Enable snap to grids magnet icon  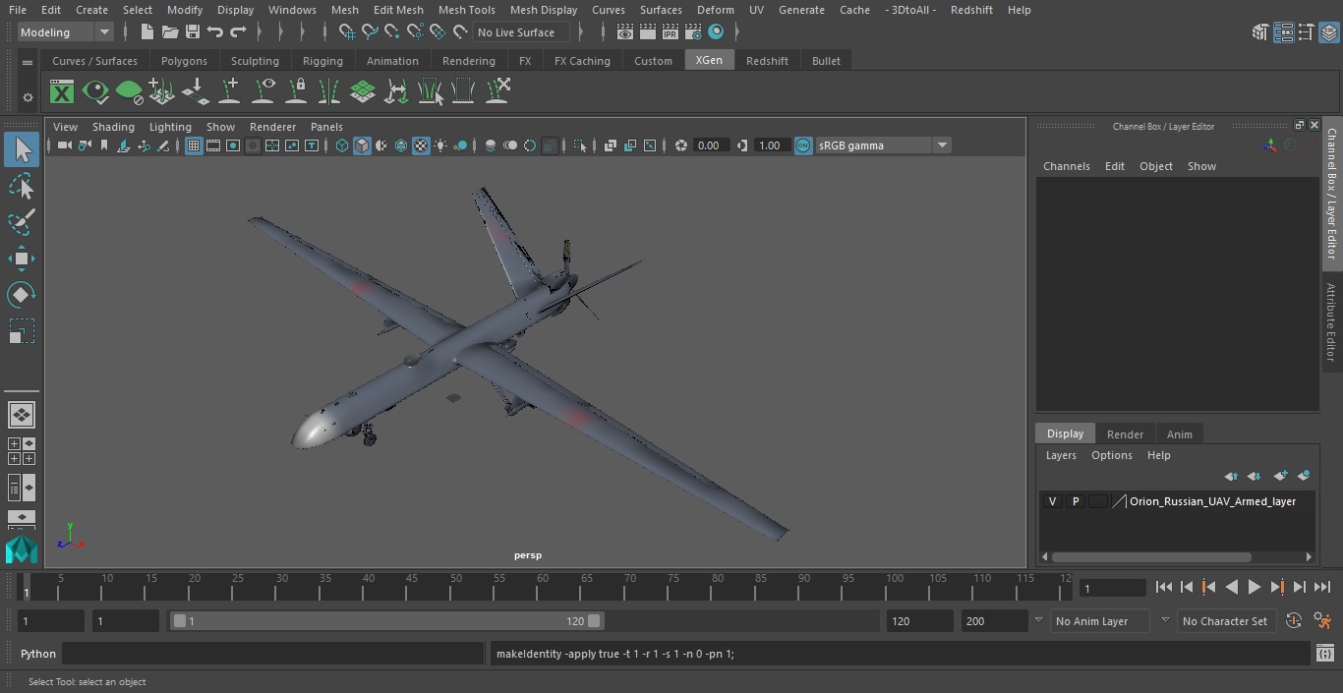point(346,32)
